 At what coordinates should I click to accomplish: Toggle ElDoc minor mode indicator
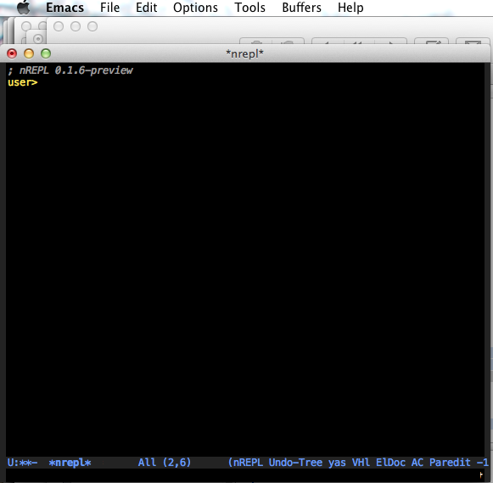390,463
